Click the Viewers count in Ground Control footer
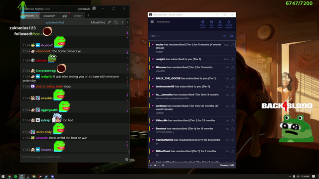 [x=227, y=166]
